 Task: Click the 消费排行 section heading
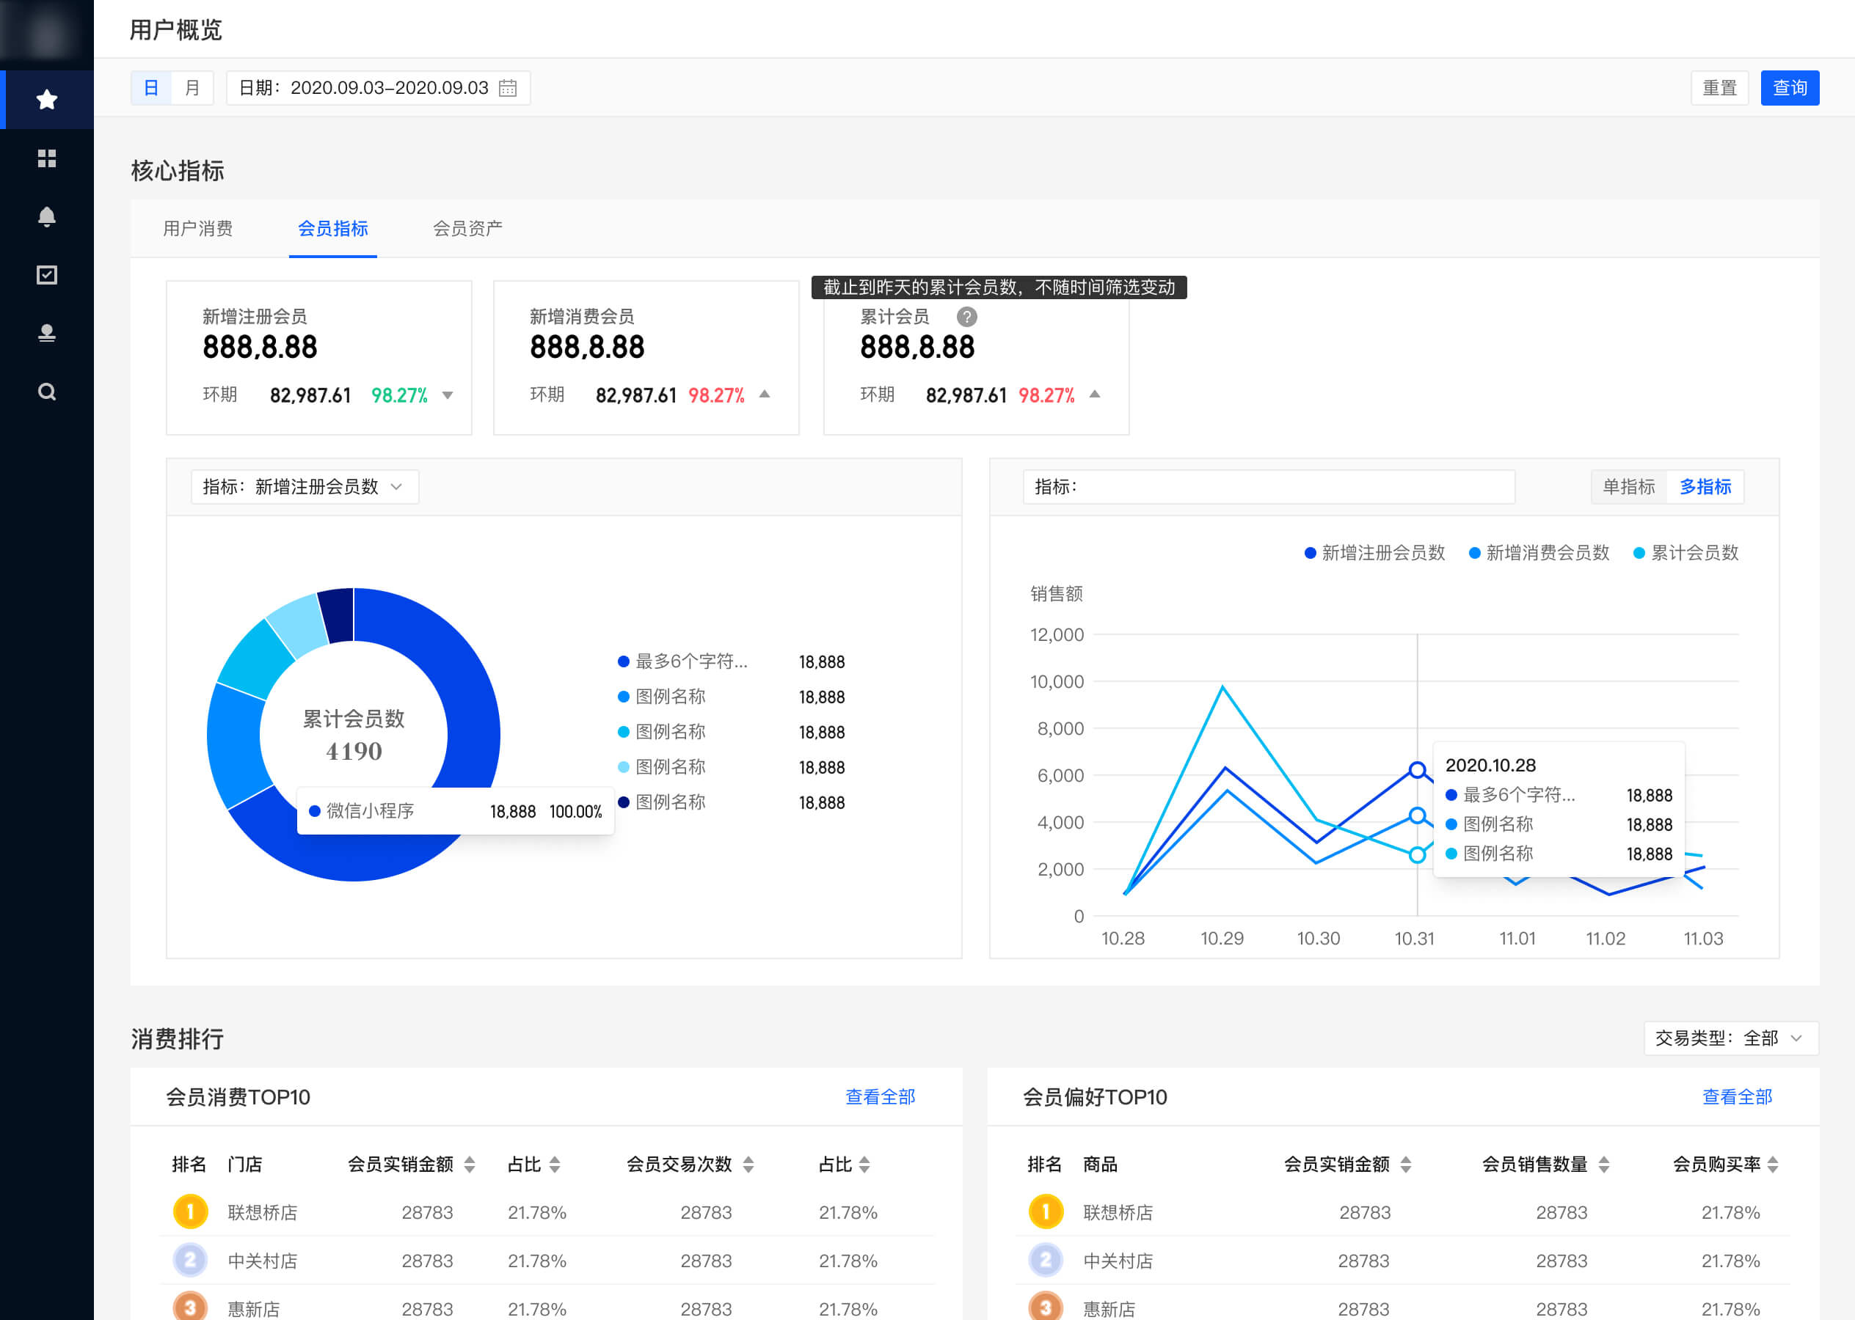pyautogui.click(x=178, y=1039)
